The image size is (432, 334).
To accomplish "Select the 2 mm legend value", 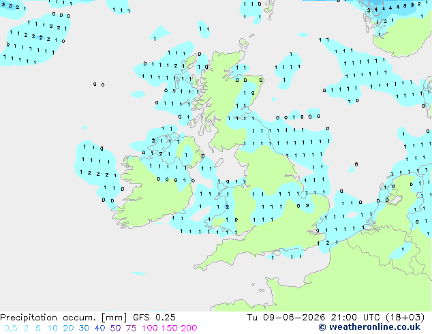I will [26, 329].
